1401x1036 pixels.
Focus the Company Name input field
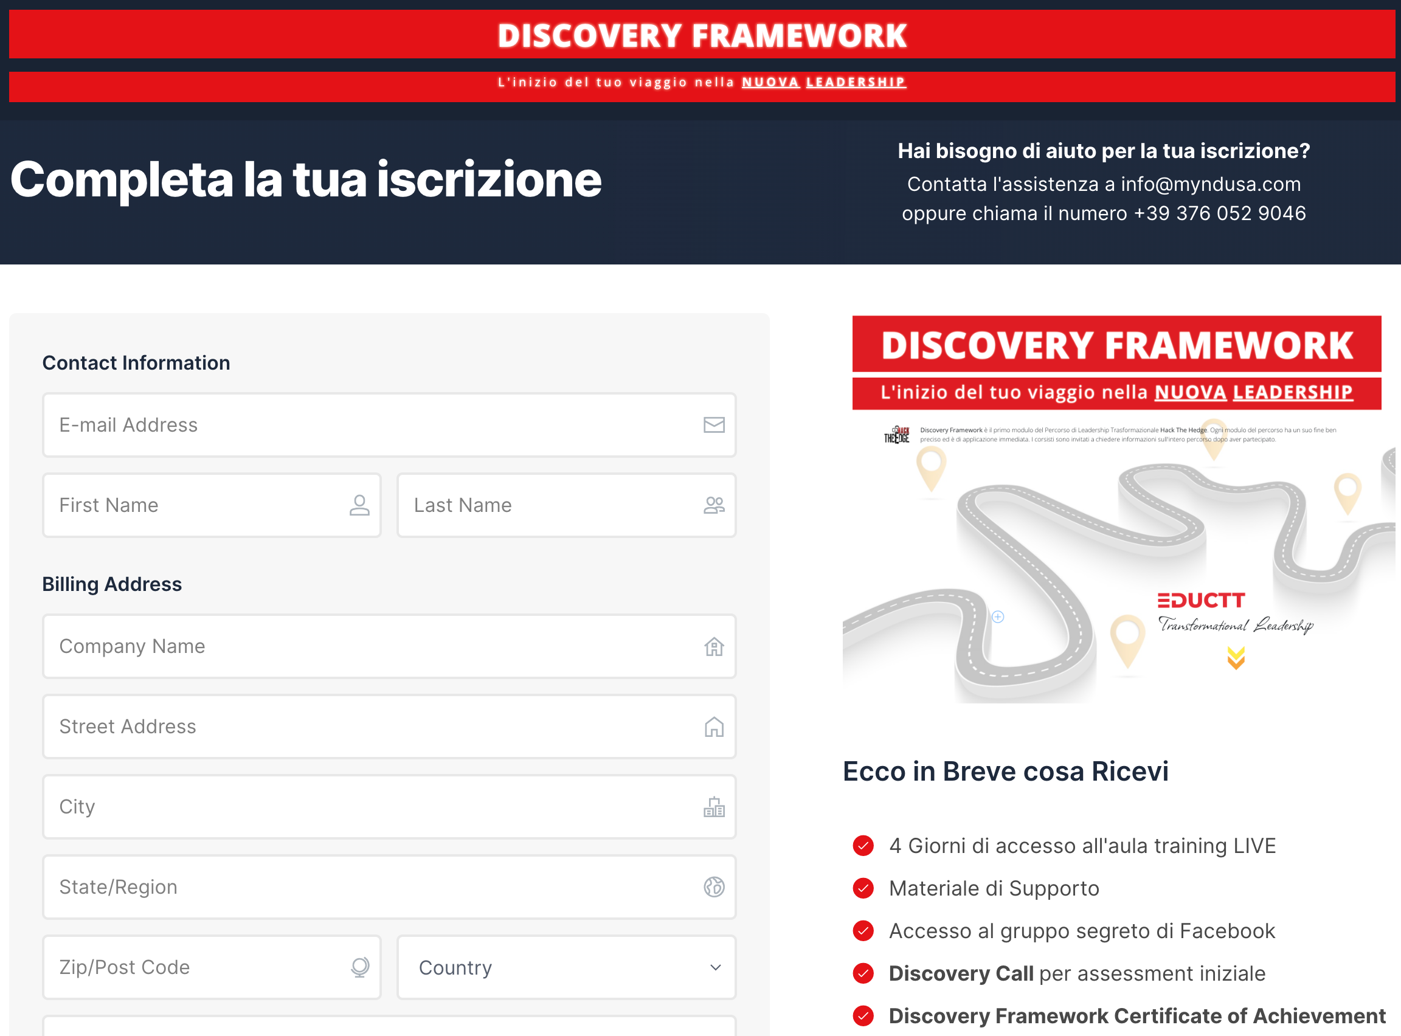tap(389, 646)
